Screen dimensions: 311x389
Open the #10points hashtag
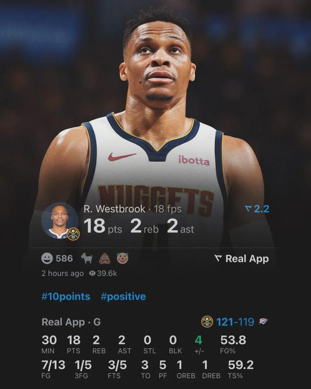pyautogui.click(x=65, y=297)
